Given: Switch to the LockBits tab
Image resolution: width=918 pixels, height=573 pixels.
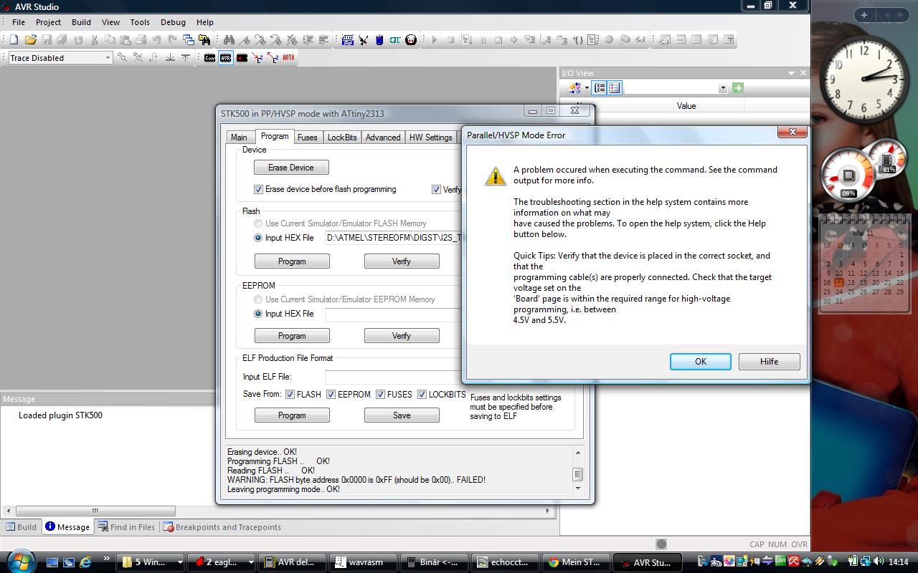Looking at the screenshot, I should pos(342,137).
